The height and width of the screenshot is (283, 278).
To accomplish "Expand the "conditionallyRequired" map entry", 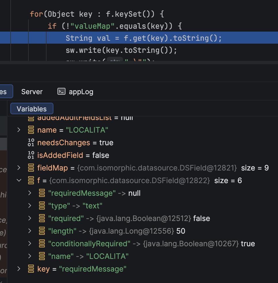I will point(30,244).
